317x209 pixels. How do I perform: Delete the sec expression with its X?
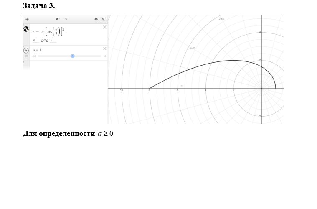(x=104, y=27)
